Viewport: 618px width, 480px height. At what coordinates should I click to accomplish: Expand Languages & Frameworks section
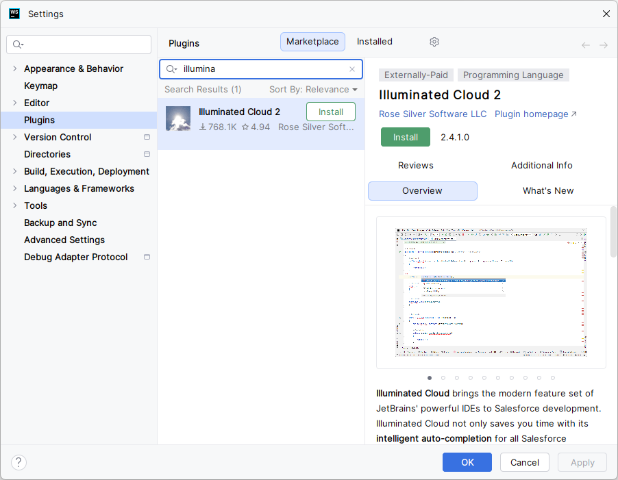point(14,188)
